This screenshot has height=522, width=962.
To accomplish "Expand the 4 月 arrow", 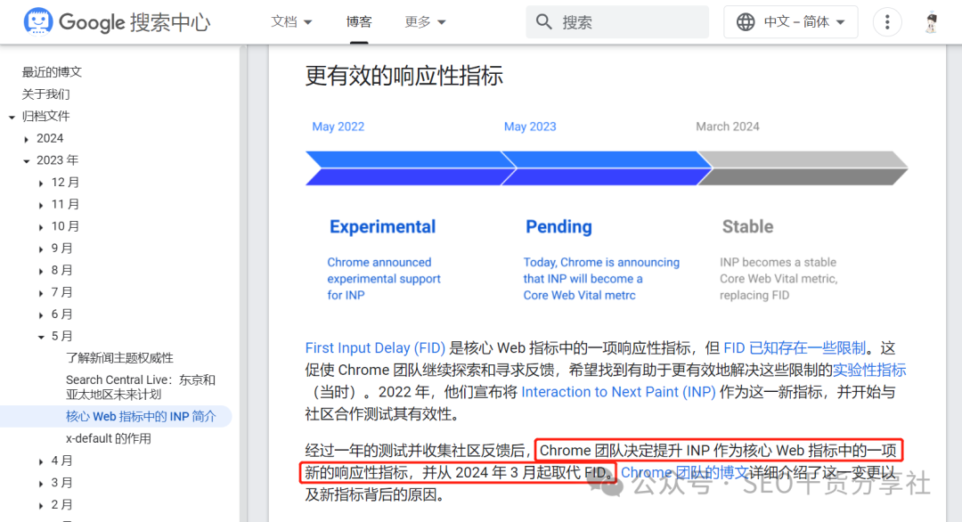I will tap(41, 461).
